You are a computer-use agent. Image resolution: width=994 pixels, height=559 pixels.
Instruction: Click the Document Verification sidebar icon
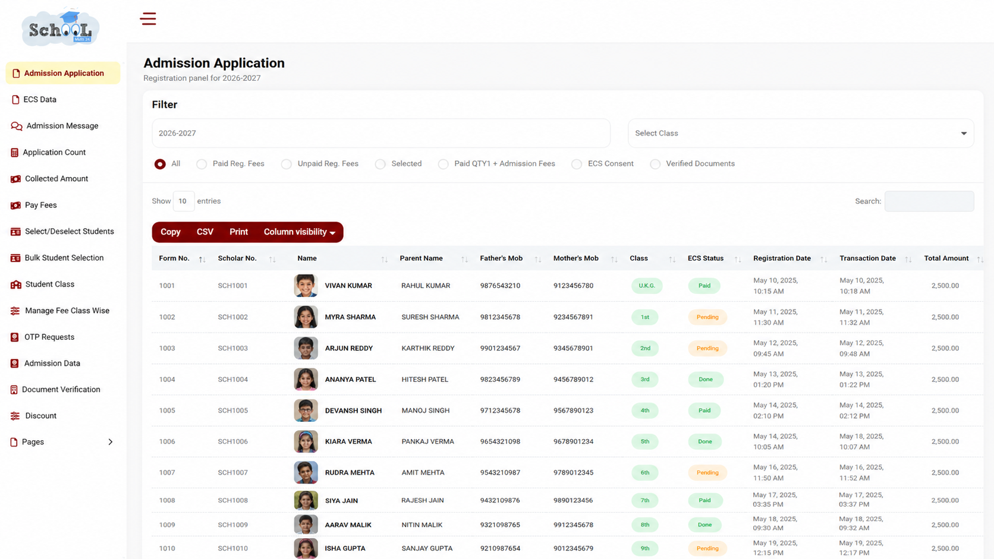coord(14,390)
